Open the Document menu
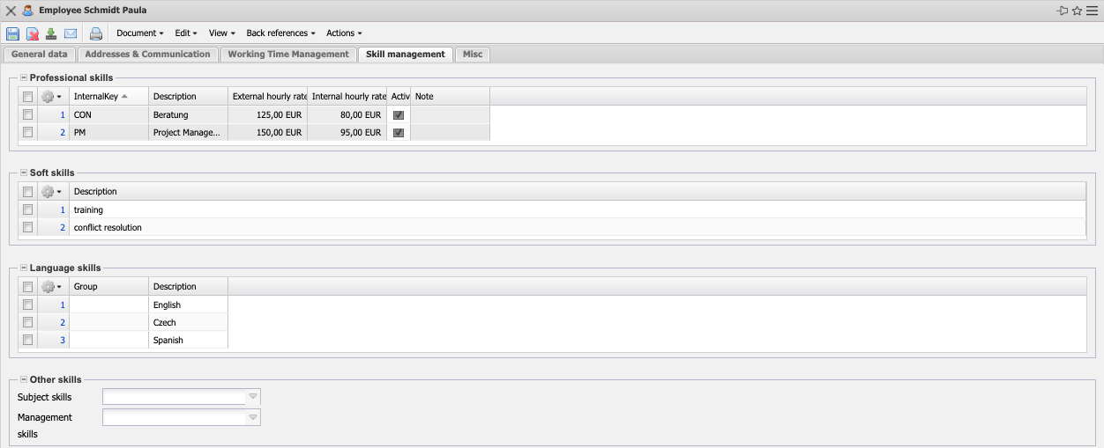Image resolution: width=1104 pixels, height=448 pixels. [x=140, y=33]
